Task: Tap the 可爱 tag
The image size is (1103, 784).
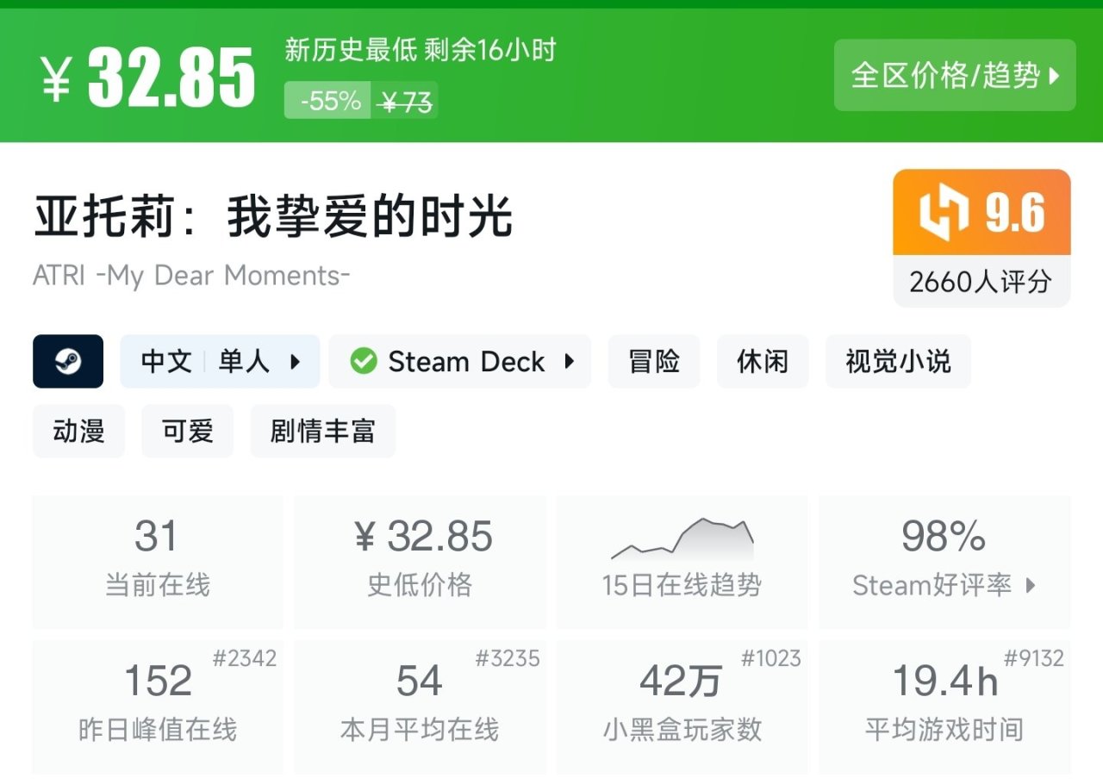Action: (187, 431)
